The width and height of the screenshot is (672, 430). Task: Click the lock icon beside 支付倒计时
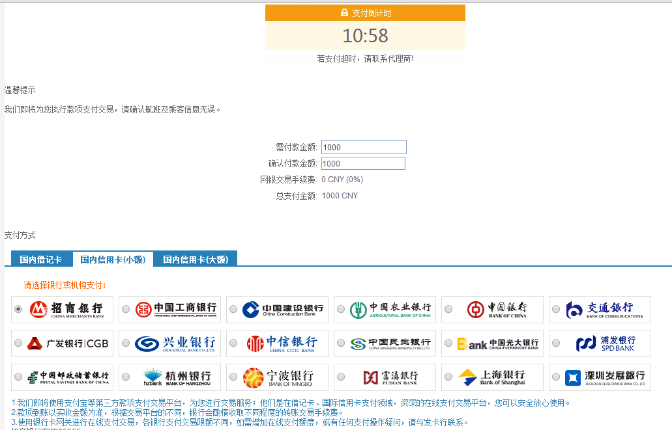[x=344, y=13]
